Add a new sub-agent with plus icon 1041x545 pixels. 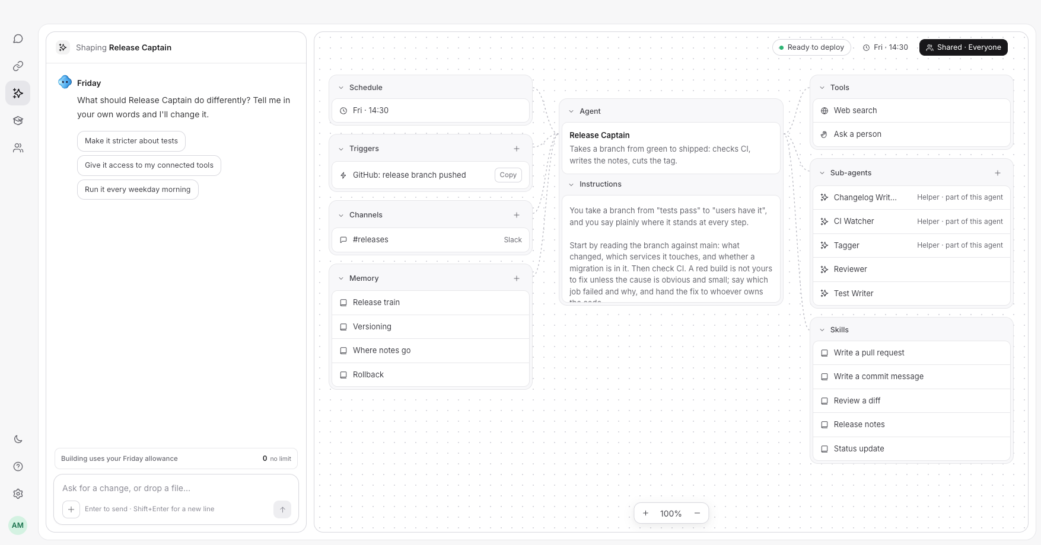(x=998, y=173)
